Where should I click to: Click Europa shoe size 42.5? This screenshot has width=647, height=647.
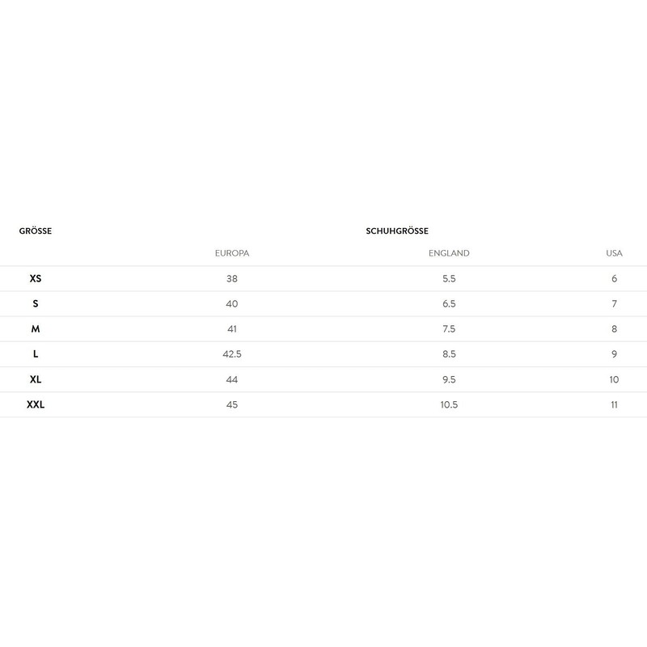click(232, 354)
